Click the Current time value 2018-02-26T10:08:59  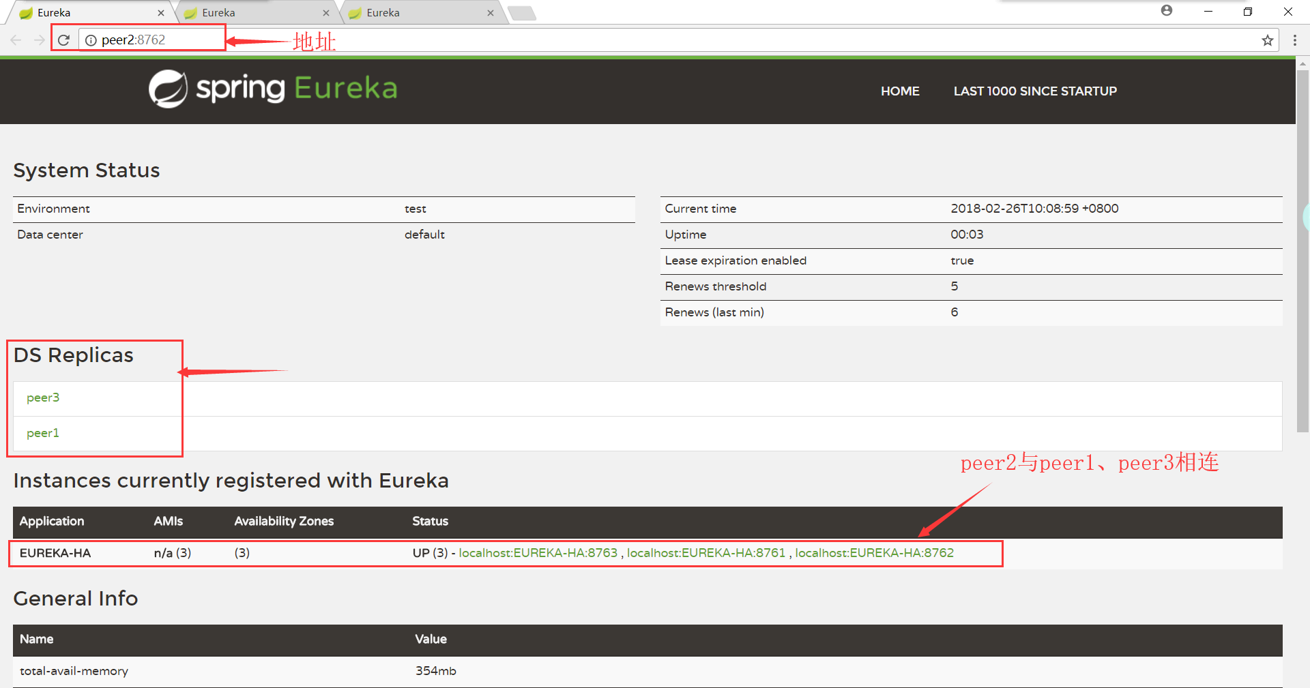click(1034, 209)
